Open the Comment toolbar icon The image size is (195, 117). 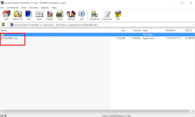pos(107,15)
